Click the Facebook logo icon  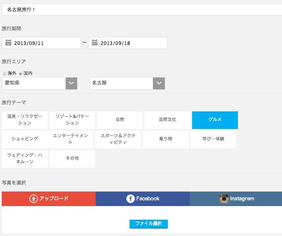(x=130, y=199)
